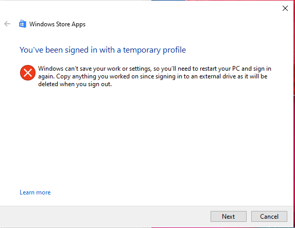Click the Windows Store Apps bag icon
295x228 pixels.
click(x=22, y=24)
